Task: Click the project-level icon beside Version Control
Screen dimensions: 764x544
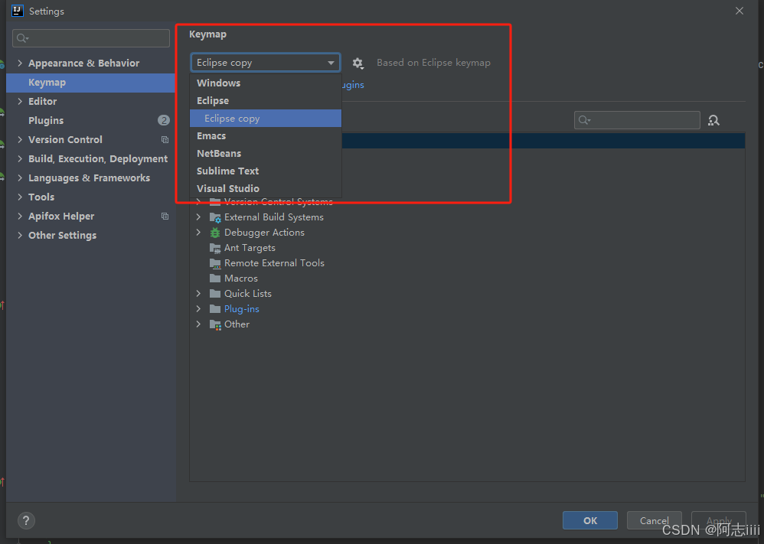Action: 165,140
